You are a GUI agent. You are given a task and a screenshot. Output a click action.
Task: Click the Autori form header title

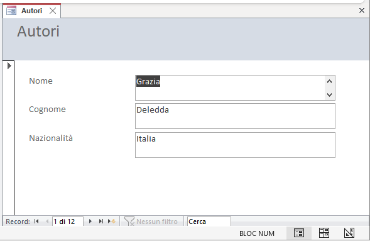(38, 31)
